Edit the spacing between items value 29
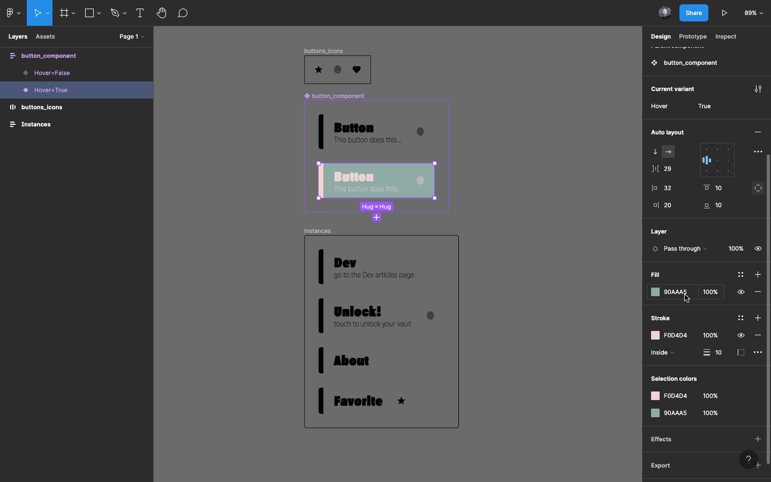 667,169
